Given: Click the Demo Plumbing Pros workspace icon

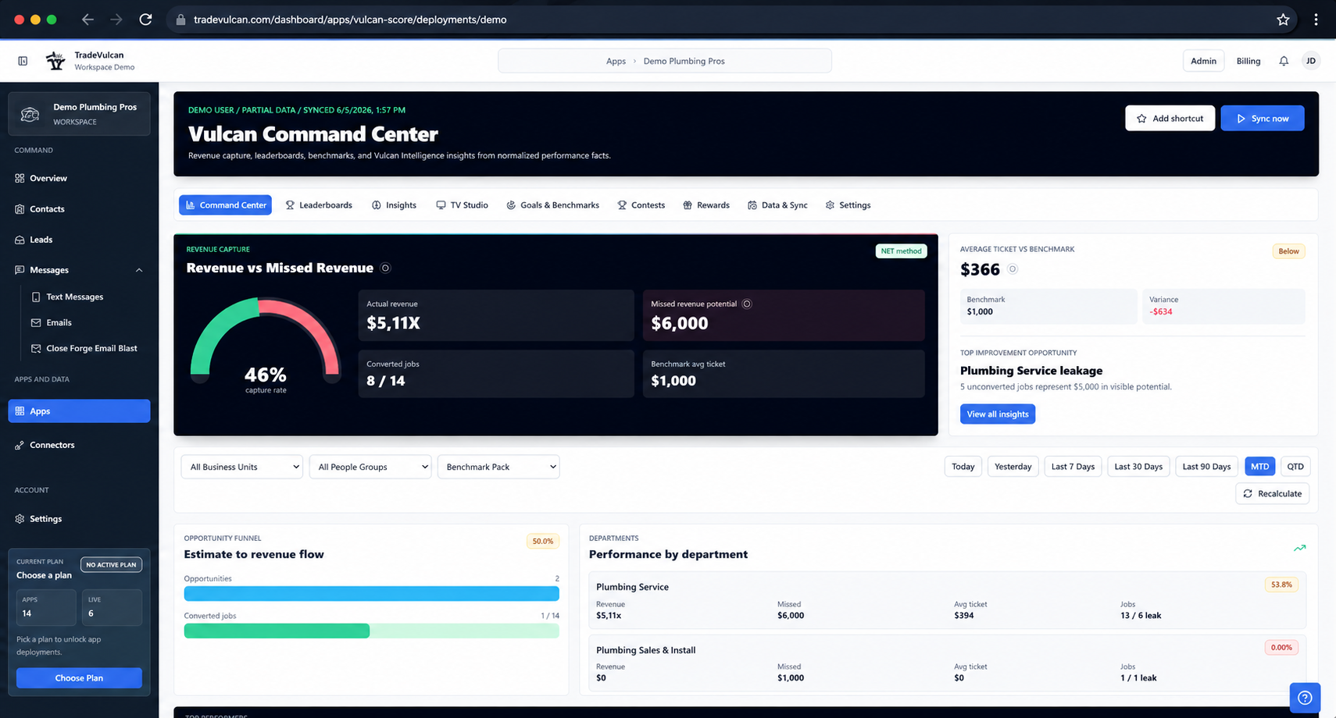Looking at the screenshot, I should (30, 114).
